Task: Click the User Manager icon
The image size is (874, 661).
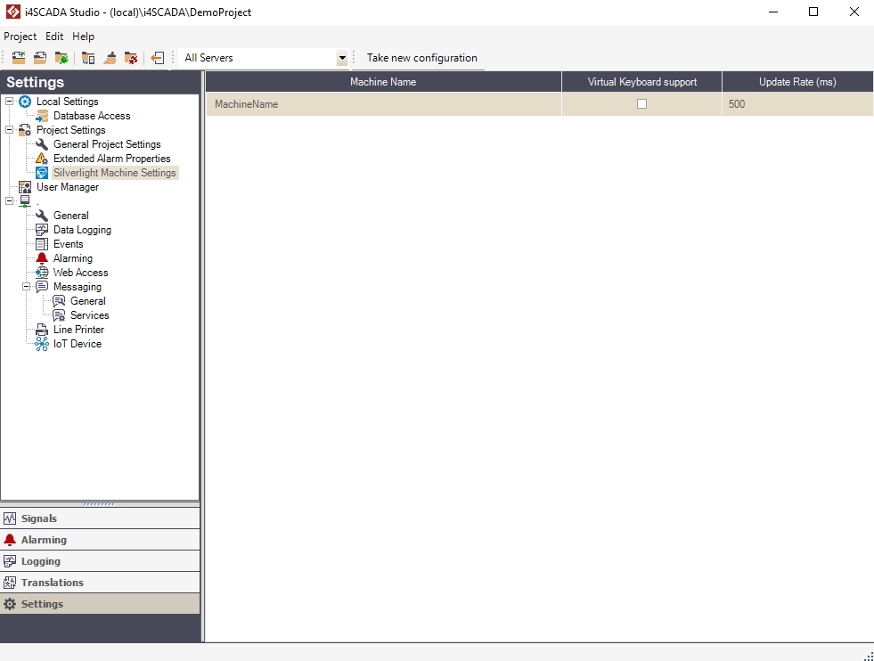Action: point(25,187)
